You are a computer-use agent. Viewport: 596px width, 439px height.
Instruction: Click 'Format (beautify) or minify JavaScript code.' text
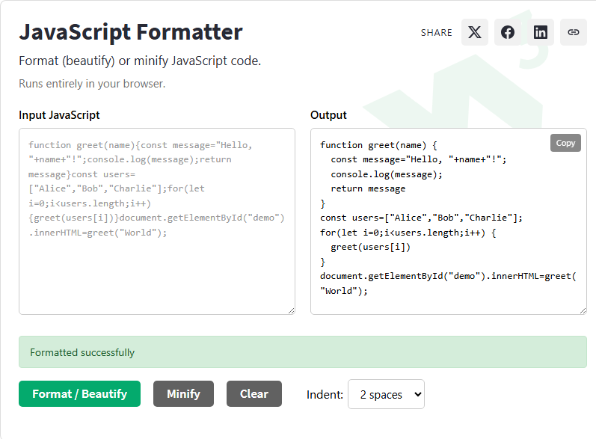(140, 61)
